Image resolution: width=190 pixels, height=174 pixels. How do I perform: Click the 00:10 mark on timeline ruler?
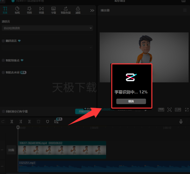point(167,128)
